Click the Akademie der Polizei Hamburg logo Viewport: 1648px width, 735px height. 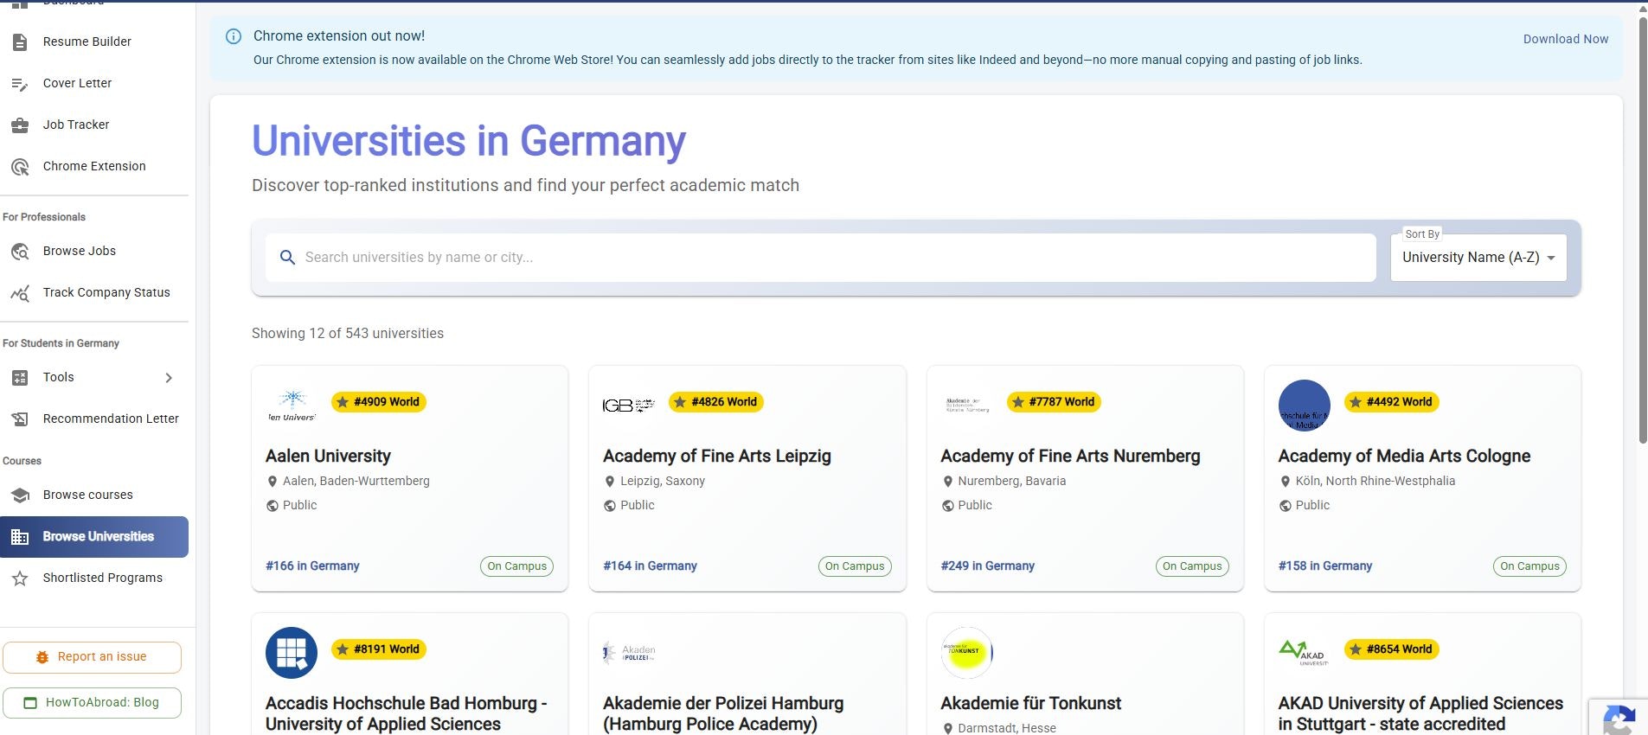[629, 652]
